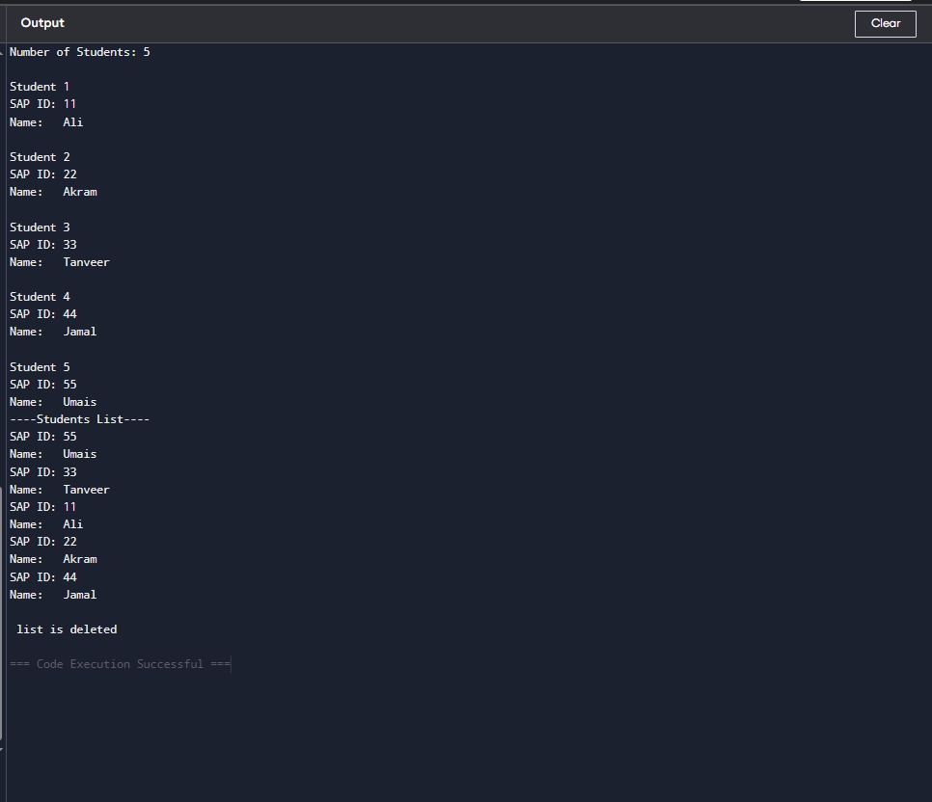Click the 'SAP ID: 44' line under Student 4
The width and height of the screenshot is (932, 802).
click(x=42, y=314)
